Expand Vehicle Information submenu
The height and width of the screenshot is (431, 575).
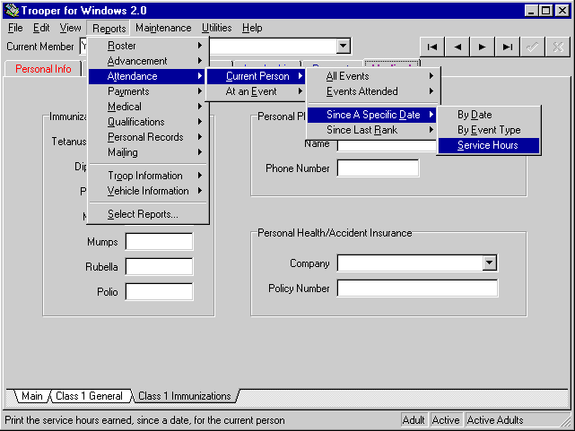coord(149,191)
